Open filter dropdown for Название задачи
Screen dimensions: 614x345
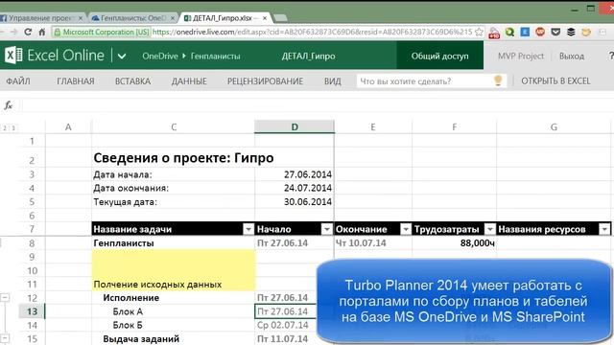[248, 229]
